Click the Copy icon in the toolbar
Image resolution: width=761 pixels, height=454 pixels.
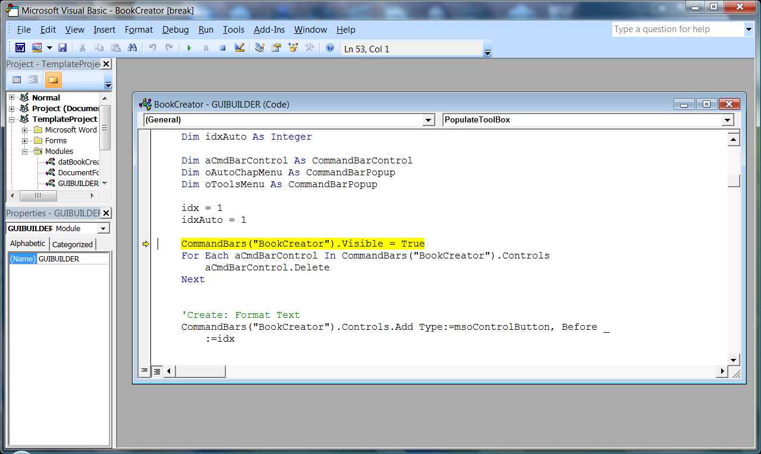pos(99,48)
